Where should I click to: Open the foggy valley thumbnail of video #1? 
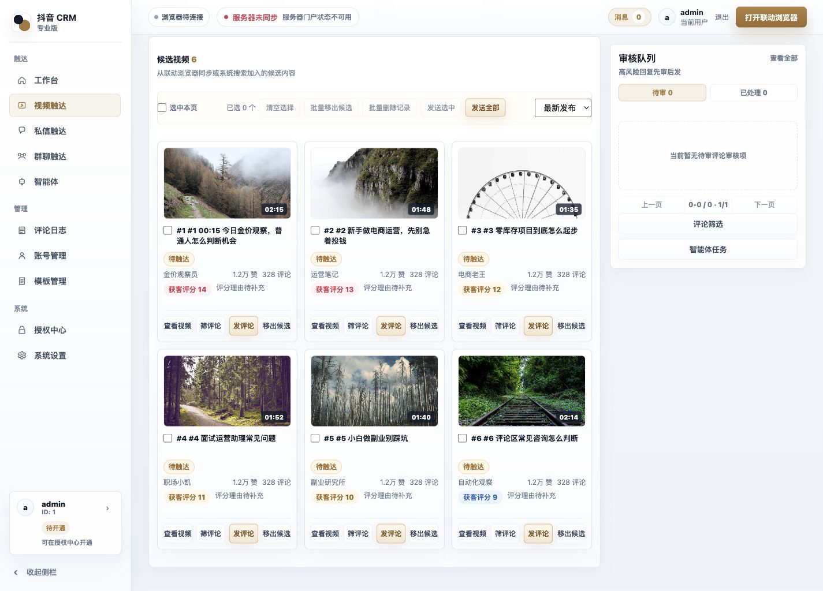pyautogui.click(x=227, y=183)
